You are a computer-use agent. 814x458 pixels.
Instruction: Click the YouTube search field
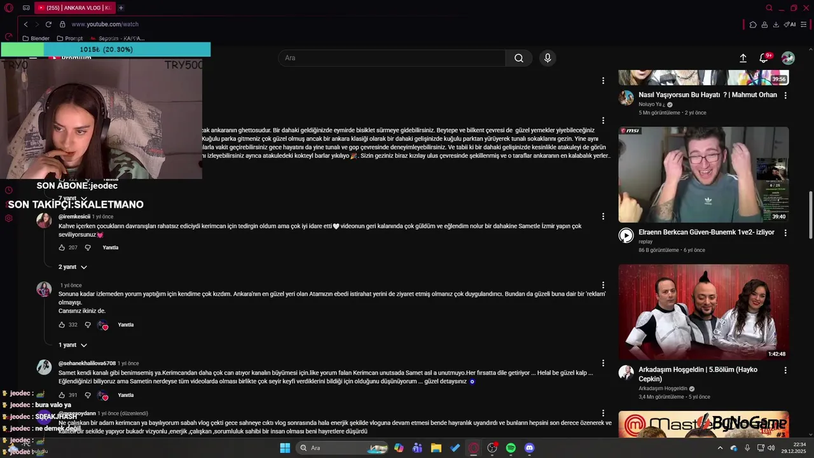click(392, 58)
